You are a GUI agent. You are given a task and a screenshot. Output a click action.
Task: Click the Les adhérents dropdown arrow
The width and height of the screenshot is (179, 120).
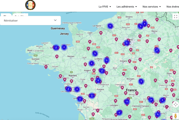pyautogui.click(x=136, y=7)
